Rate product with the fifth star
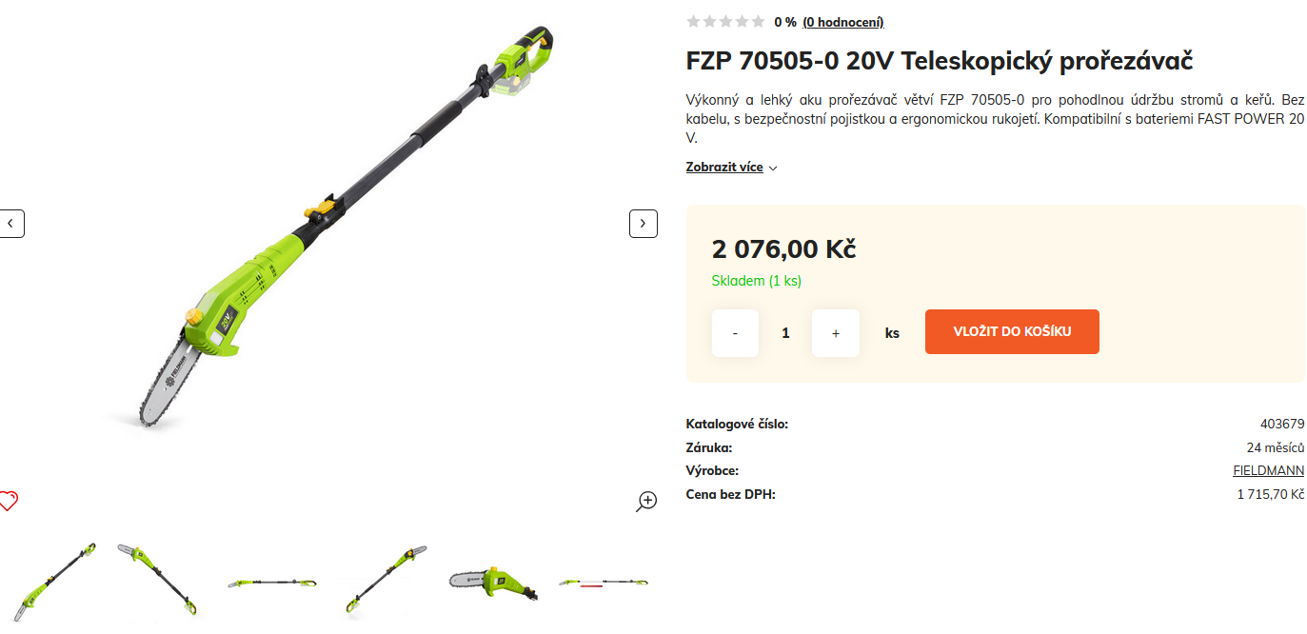The width and height of the screenshot is (1307, 634). pyautogui.click(x=758, y=22)
